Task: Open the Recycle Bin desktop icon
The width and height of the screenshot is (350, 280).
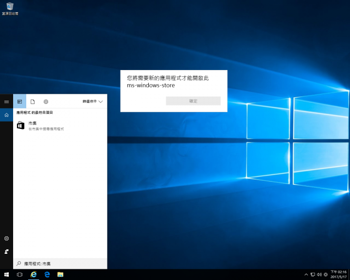Action: click(10, 9)
